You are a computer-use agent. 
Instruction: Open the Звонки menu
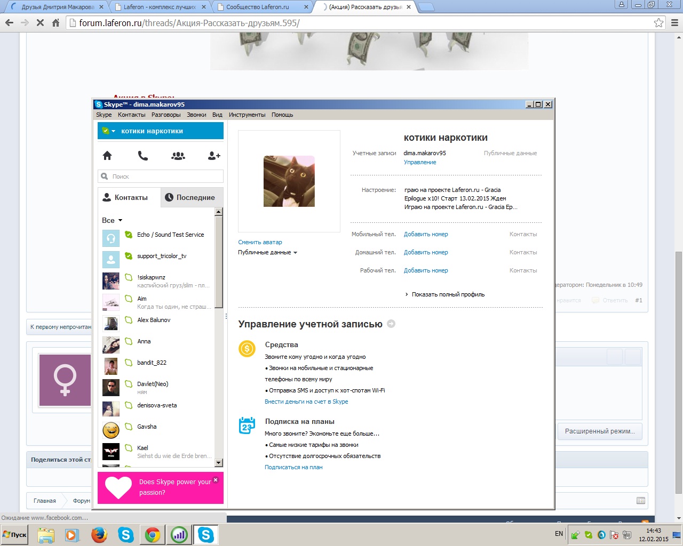(196, 115)
